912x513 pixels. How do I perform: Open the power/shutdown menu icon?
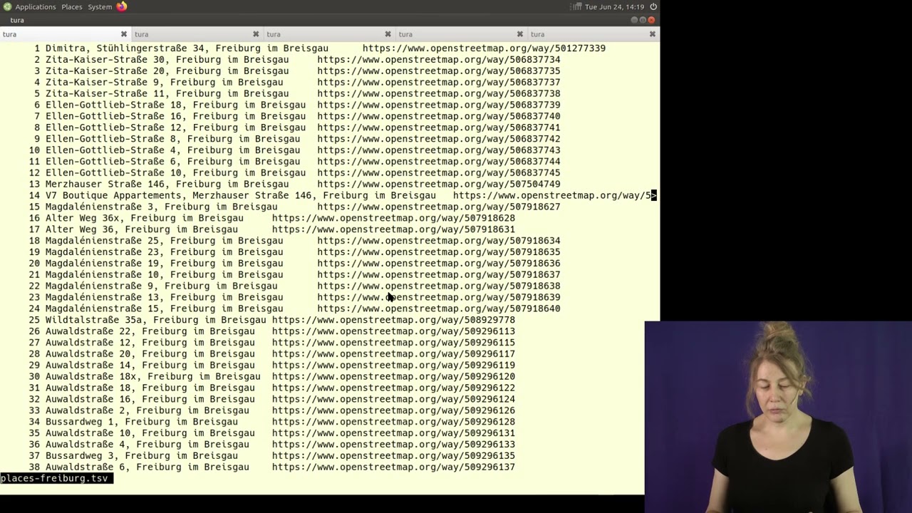(x=653, y=6)
